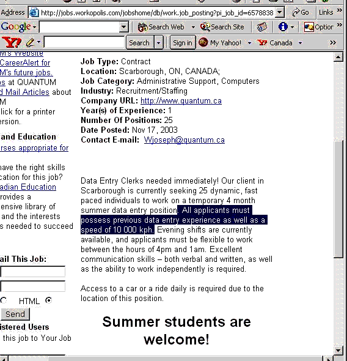Click the 'Job Type: Contract' text
This screenshot has width=347, height=361.
(115, 61)
